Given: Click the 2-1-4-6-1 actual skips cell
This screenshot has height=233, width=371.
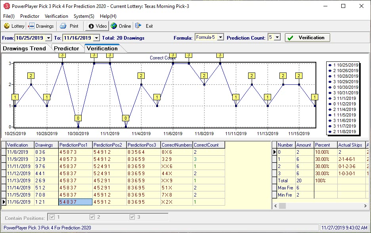Looking at the screenshot, I should coord(351,159).
